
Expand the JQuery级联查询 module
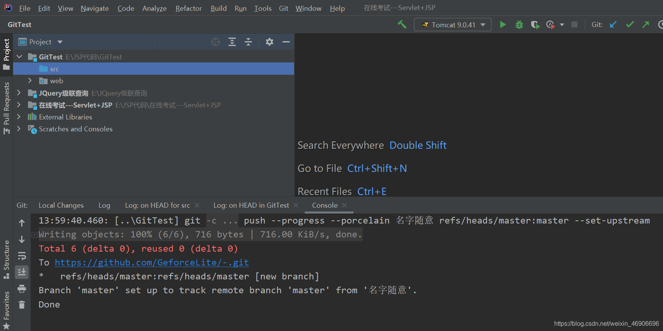click(19, 92)
